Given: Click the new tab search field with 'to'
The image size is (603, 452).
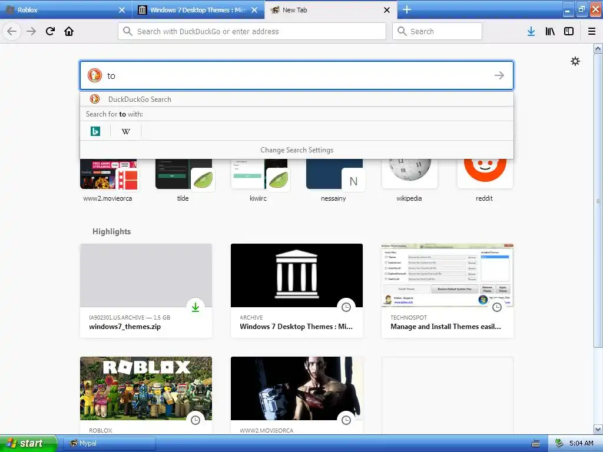Looking at the screenshot, I should [x=297, y=75].
